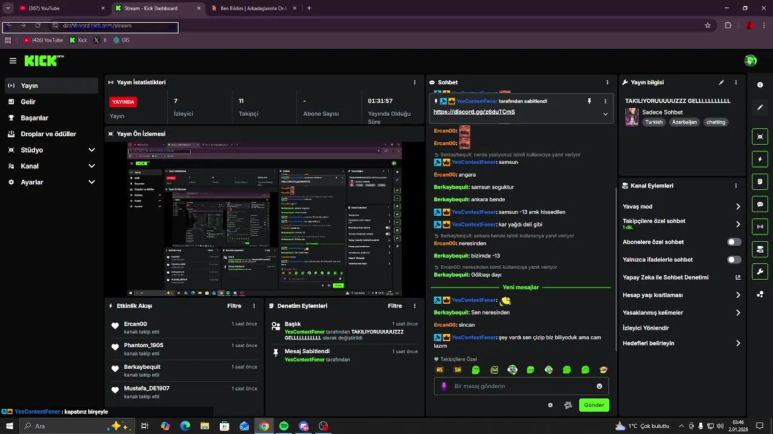773x434 pixels.
Task: Toggle the chat bubble widget icon
Action: point(760,204)
